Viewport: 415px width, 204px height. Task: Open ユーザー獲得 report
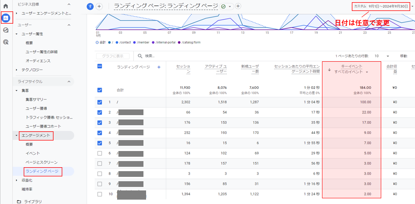(x=36, y=109)
